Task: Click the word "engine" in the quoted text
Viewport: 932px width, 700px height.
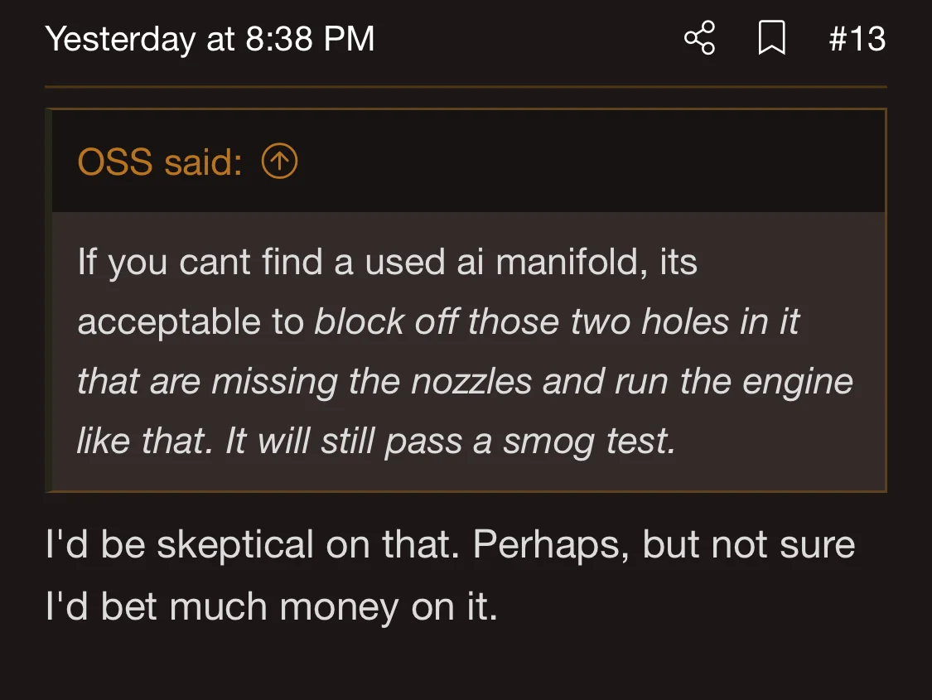Action: 795,382
